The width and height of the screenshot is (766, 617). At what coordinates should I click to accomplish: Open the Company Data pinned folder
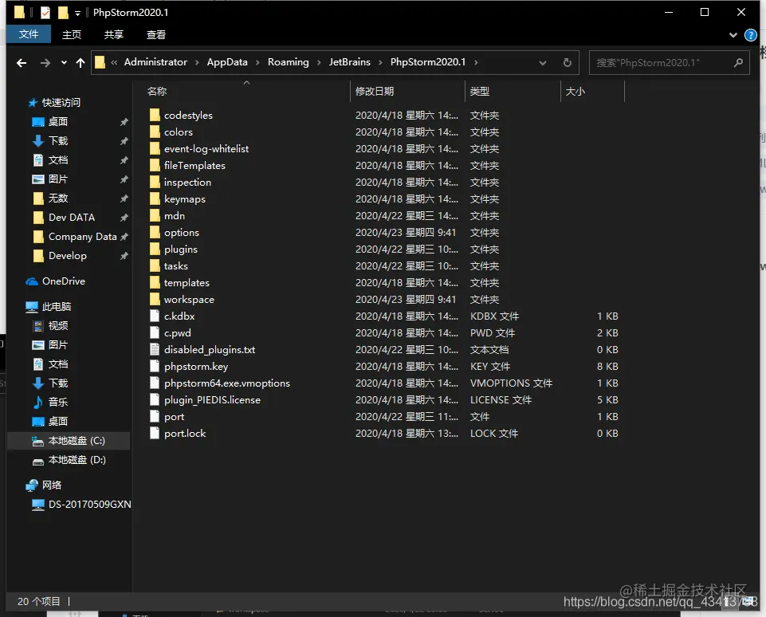point(82,237)
